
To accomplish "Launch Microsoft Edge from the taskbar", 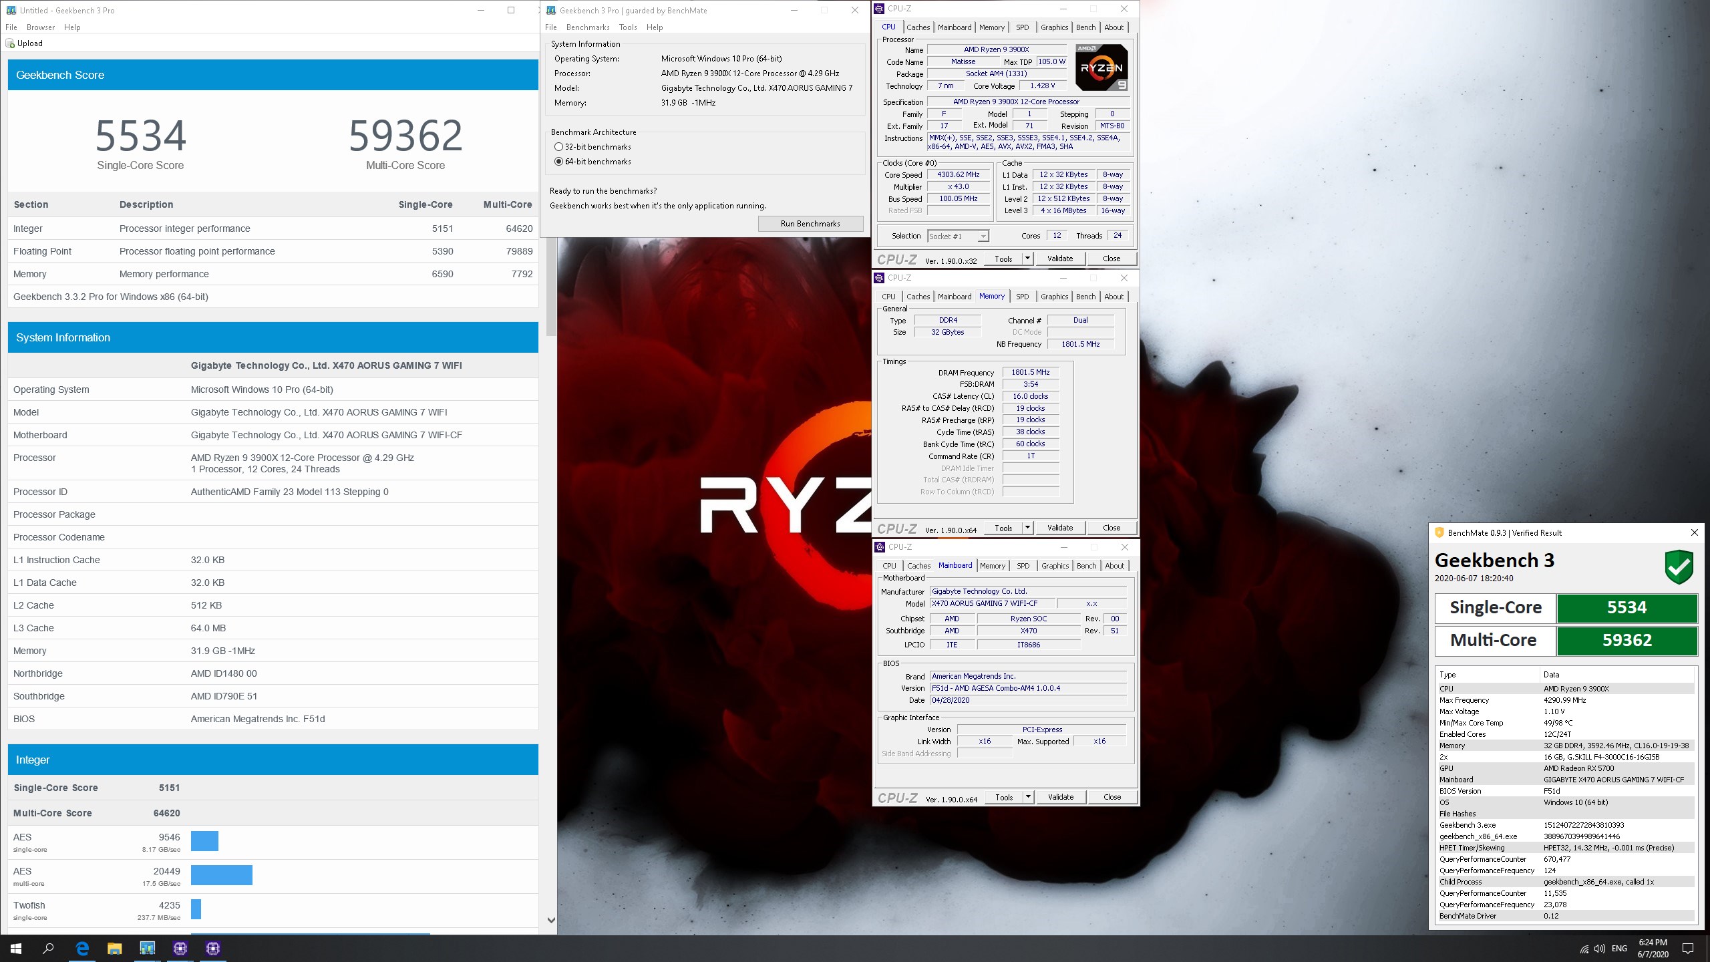I will (x=82, y=948).
